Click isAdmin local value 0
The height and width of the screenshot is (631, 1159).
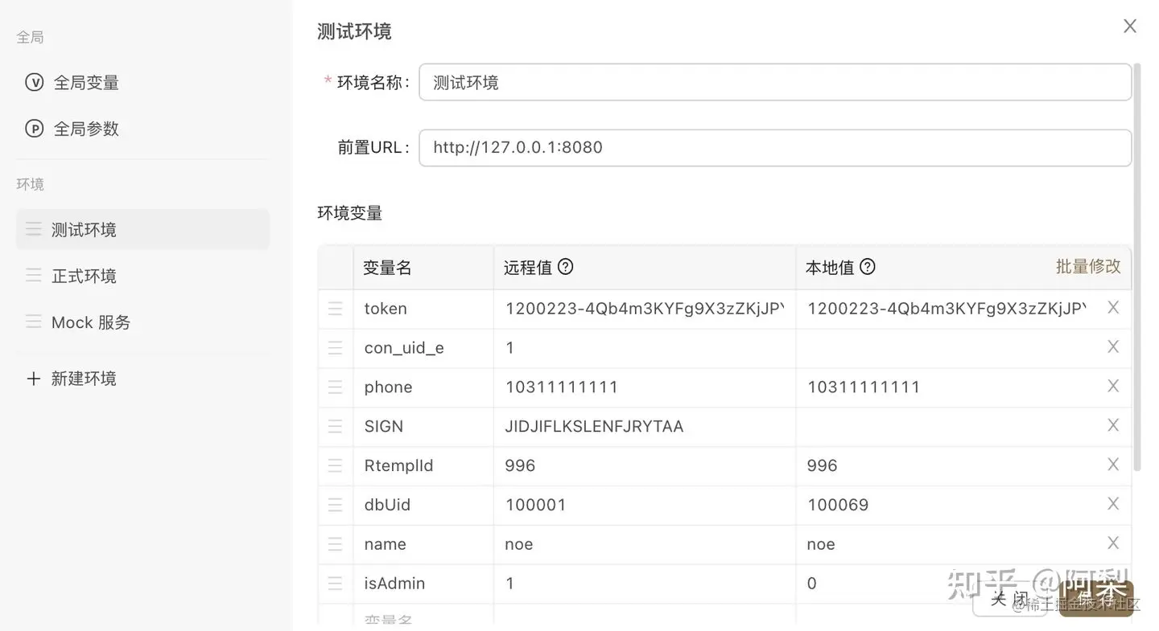pyautogui.click(x=811, y=584)
